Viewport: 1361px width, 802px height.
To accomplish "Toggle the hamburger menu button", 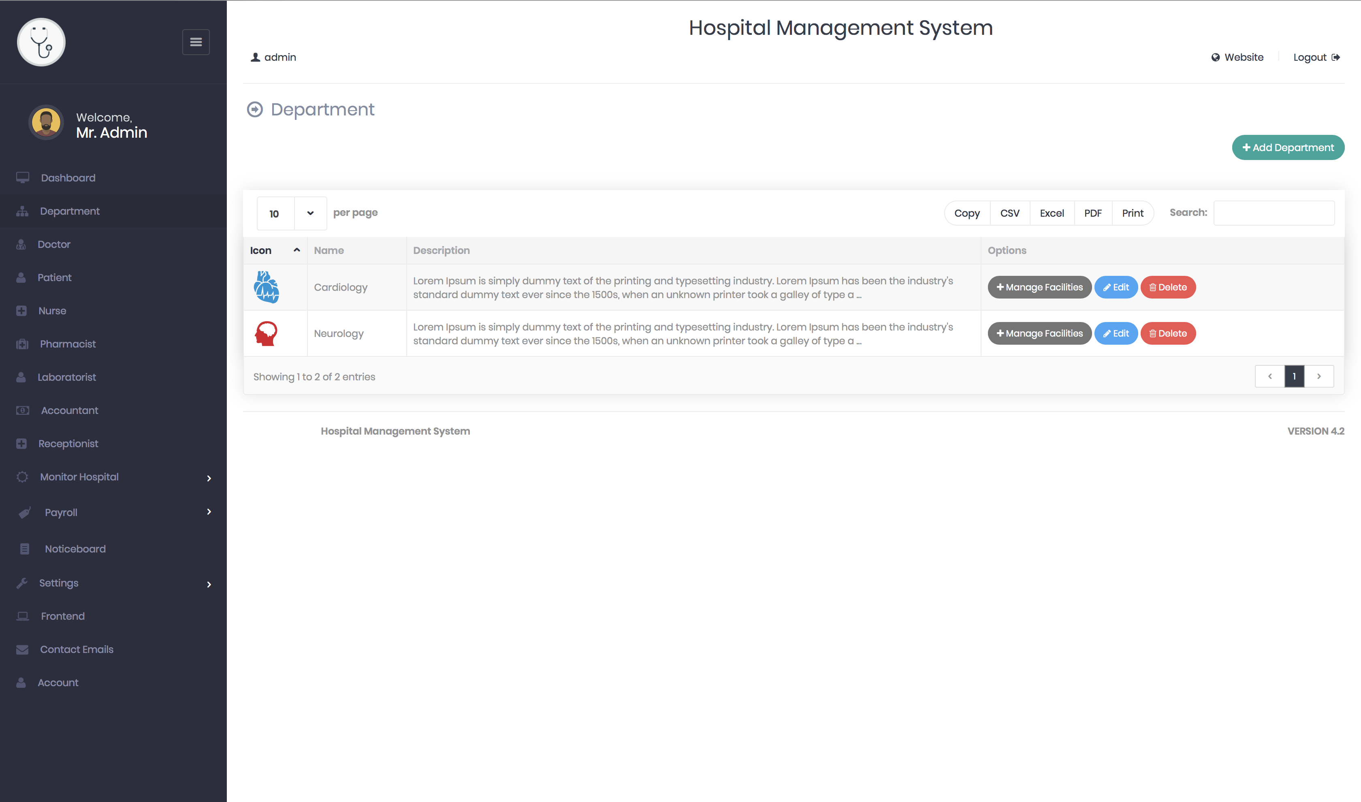I will [x=196, y=42].
